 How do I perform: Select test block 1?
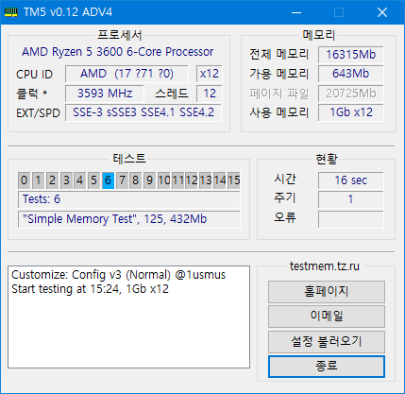(x=38, y=180)
